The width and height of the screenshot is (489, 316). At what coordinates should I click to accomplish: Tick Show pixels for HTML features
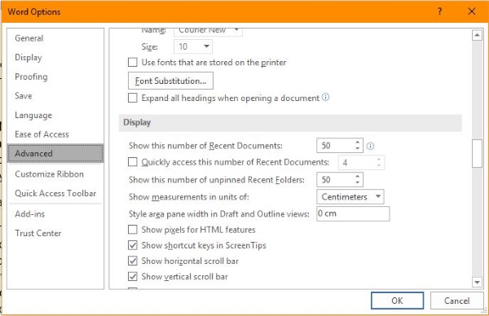(x=133, y=230)
